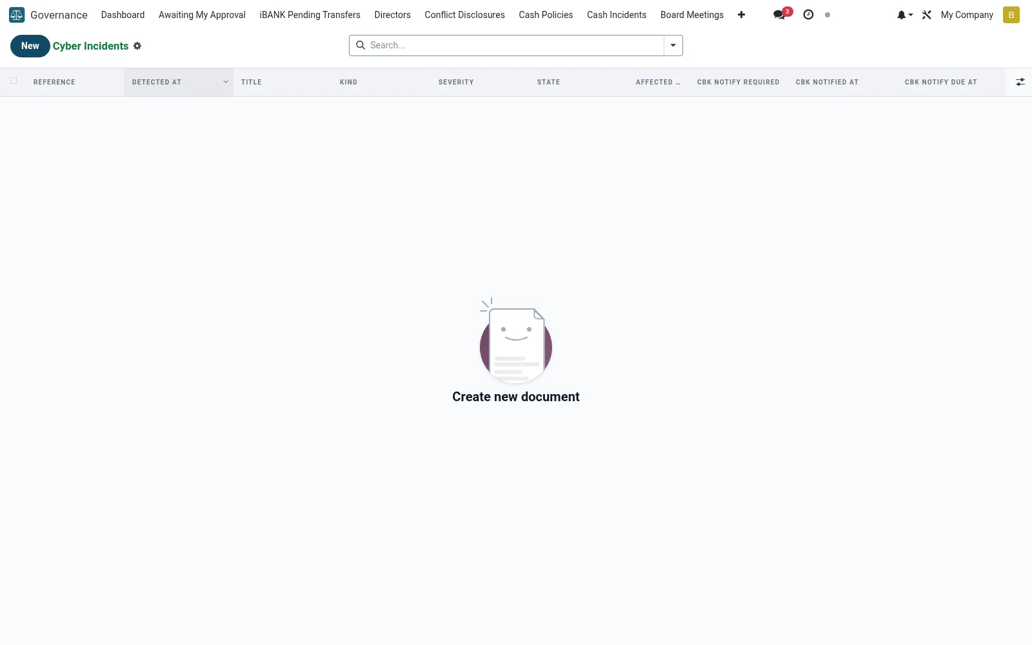This screenshot has width=1032, height=645.
Task: Open the Cash Incidents menu
Action: point(616,15)
